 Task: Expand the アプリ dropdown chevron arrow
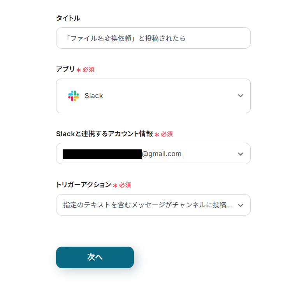241,96
